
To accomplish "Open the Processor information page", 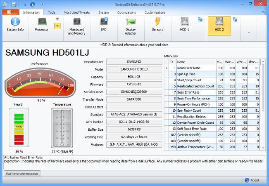I will tap(42, 25).
